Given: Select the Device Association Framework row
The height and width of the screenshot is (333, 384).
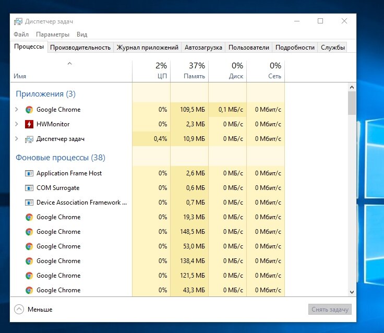Looking at the screenshot, I should coord(147,203).
